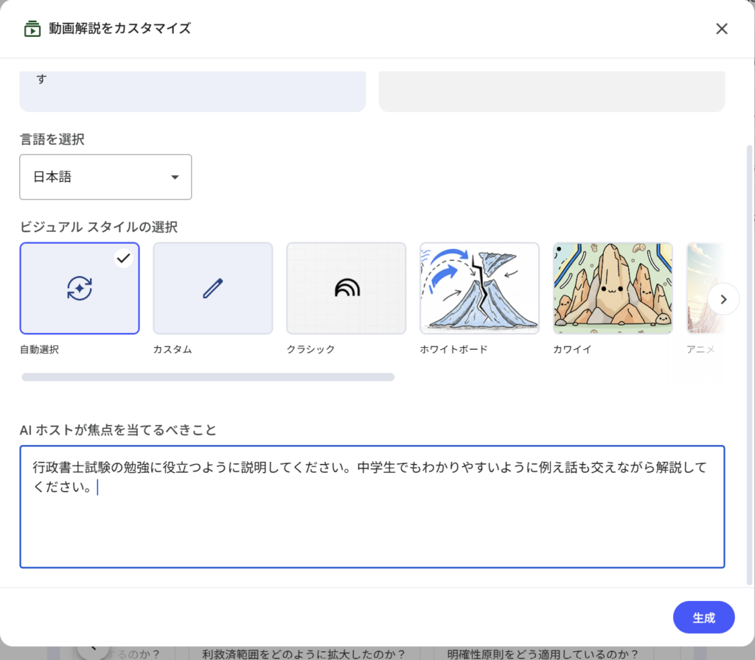
Task: Click the visual style horizontal scrollbar
Action: pyautogui.click(x=208, y=377)
